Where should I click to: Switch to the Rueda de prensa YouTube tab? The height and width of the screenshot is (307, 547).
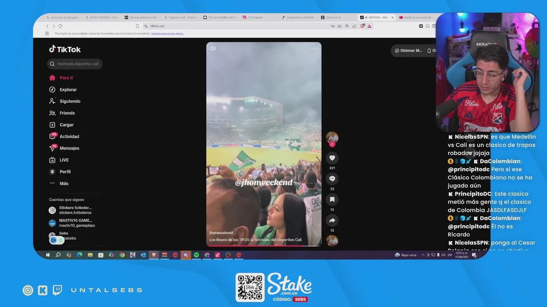click(415, 17)
